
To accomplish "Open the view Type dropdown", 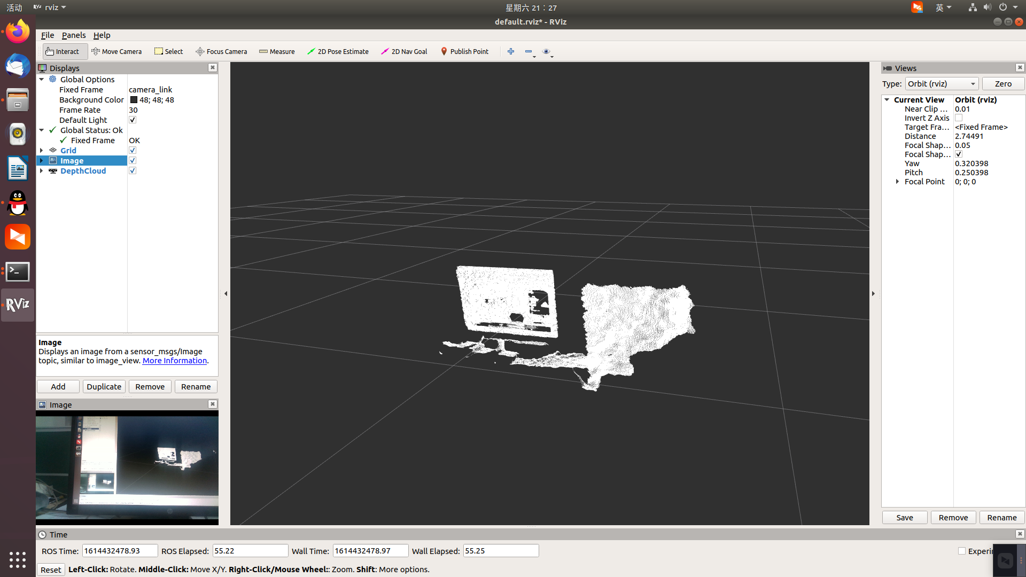I will pos(942,84).
